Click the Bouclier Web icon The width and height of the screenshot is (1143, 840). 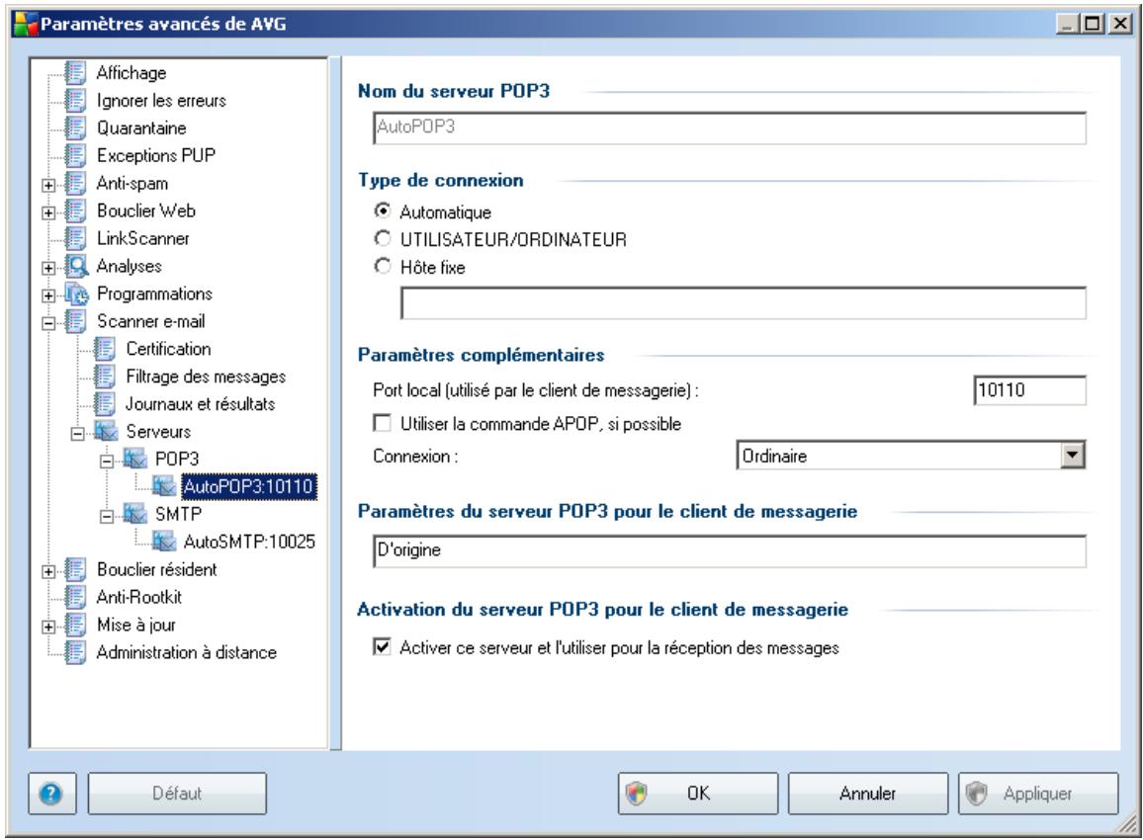click(x=75, y=211)
